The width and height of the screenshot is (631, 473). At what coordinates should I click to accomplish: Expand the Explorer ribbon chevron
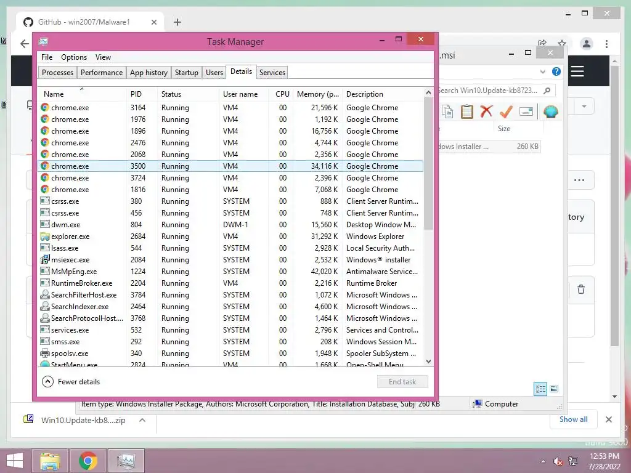[542, 71]
